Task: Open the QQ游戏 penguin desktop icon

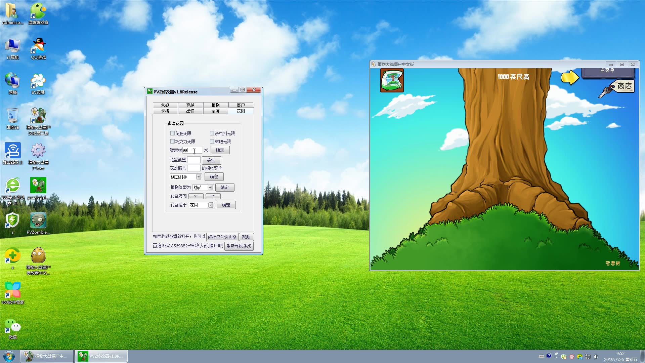Action: point(38,48)
